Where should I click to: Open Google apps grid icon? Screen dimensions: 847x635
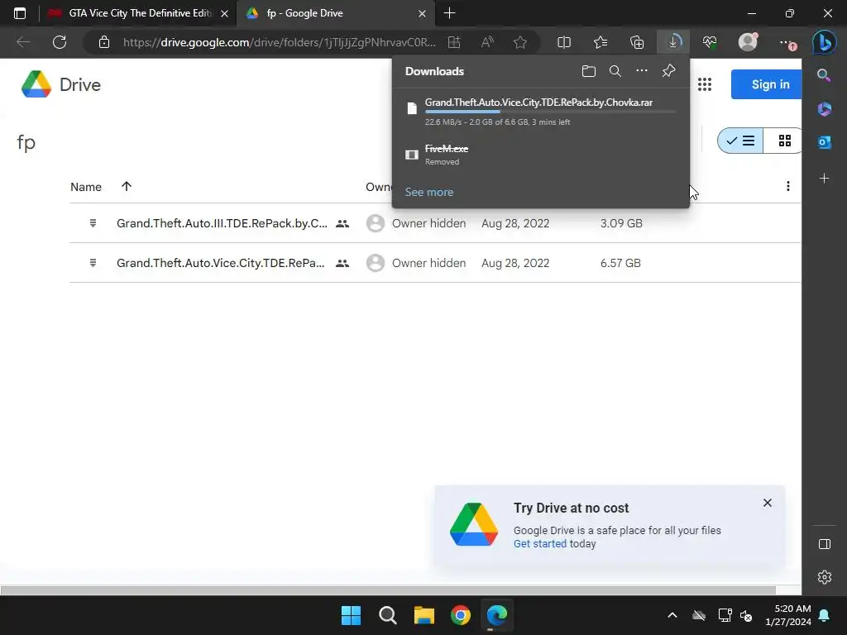point(705,84)
